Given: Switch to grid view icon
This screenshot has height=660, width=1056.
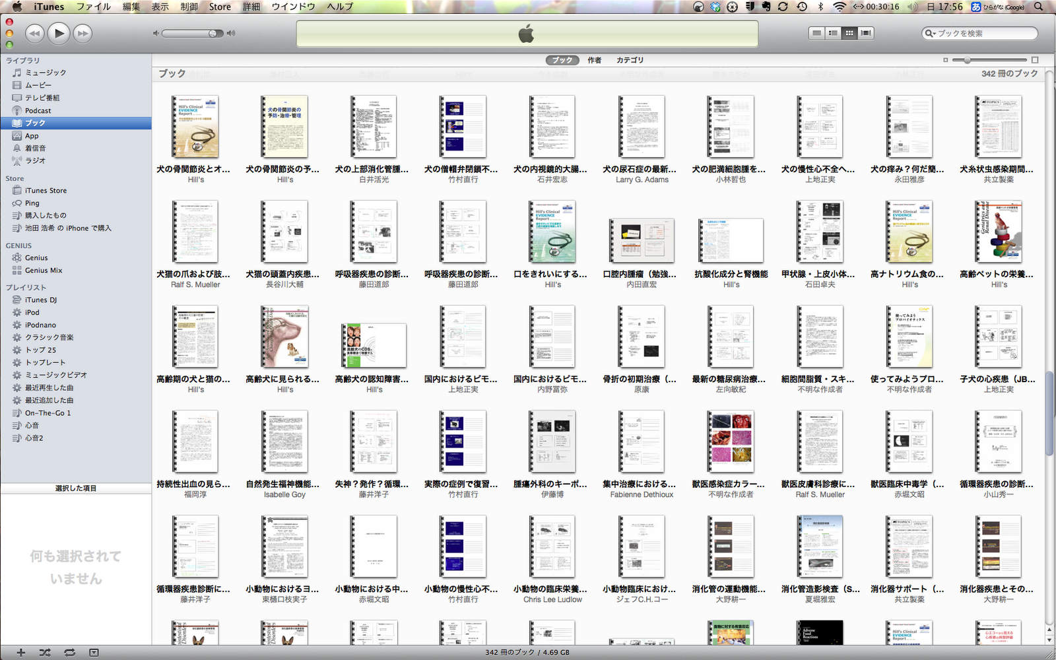Looking at the screenshot, I should (849, 33).
